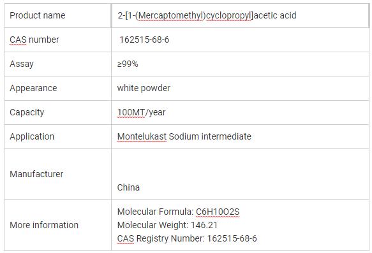Select the 100MT/year capacity value

pos(142,112)
